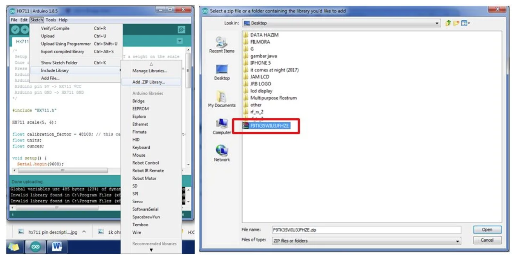
Task: Select Recent Items in the places sidebar
Action: (222, 45)
